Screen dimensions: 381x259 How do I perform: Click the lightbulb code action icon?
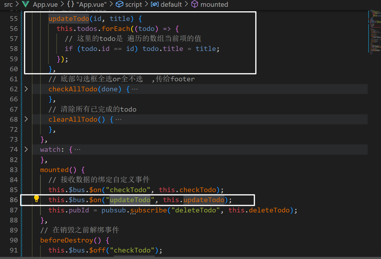(x=37, y=199)
